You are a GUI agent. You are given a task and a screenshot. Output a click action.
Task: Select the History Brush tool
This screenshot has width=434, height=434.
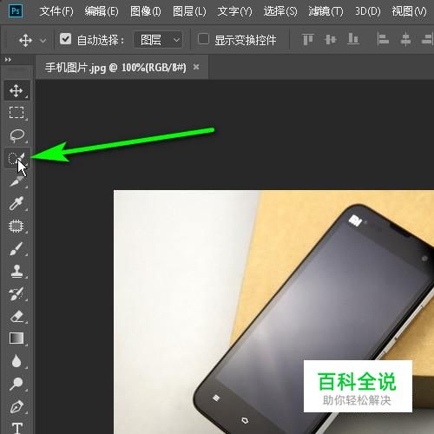[16, 293]
